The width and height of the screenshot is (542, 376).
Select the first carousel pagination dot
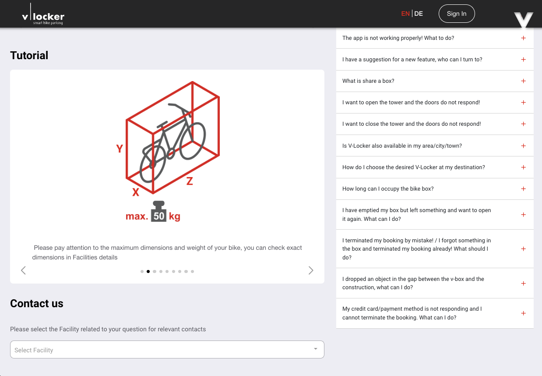pyautogui.click(x=142, y=272)
